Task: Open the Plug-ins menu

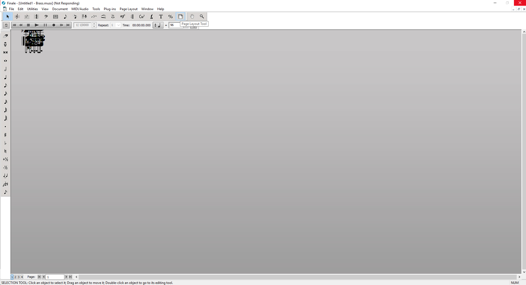Action: (x=110, y=9)
